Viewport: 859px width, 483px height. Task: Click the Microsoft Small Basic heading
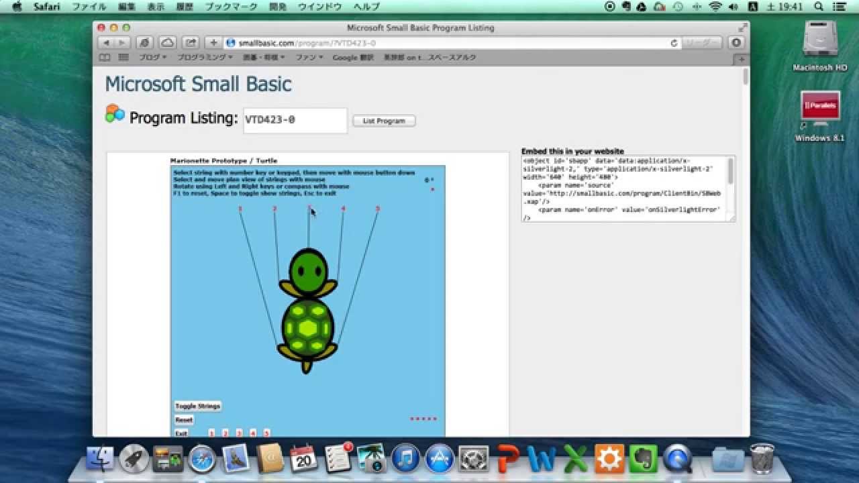(198, 84)
